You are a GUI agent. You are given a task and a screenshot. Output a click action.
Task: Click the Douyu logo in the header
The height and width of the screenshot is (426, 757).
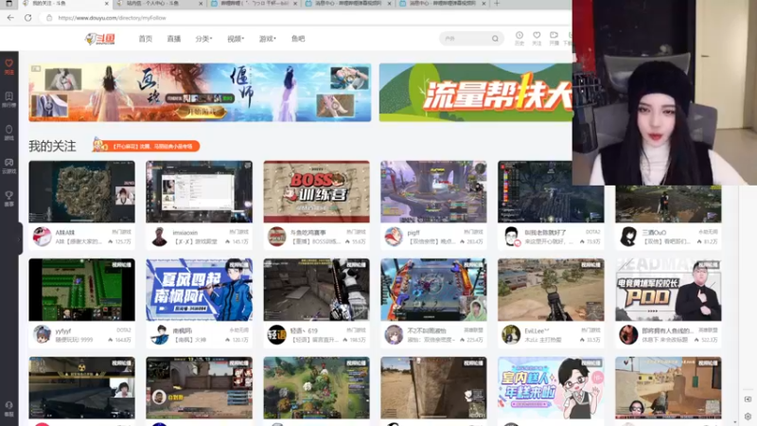coord(100,39)
